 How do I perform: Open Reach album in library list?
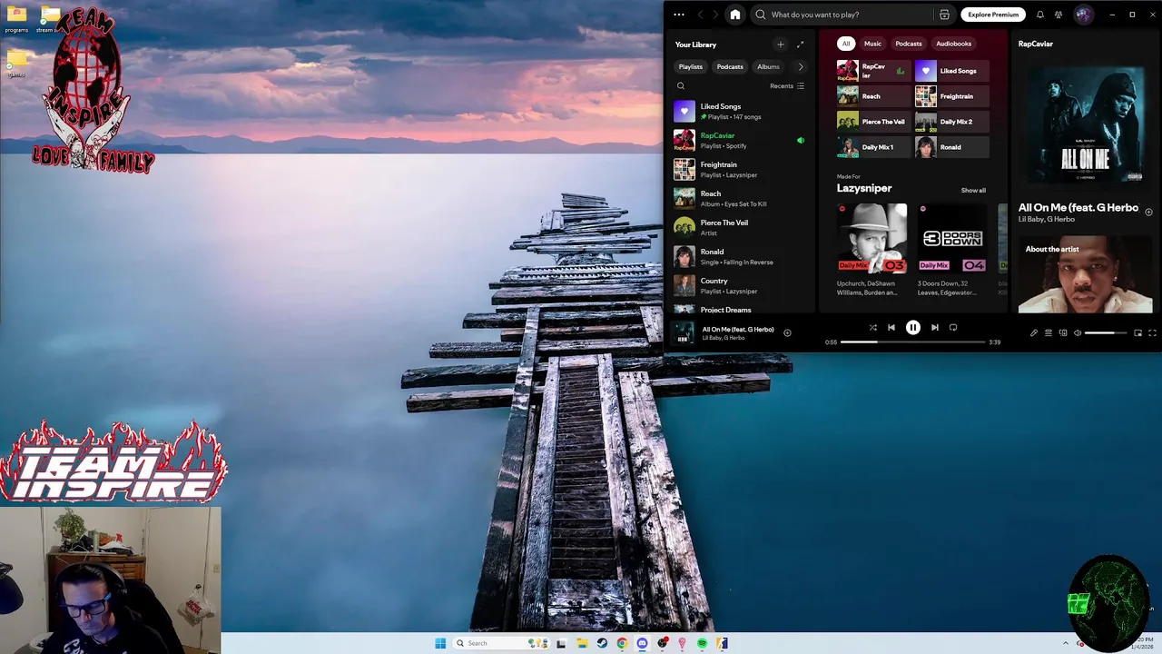[x=739, y=198]
